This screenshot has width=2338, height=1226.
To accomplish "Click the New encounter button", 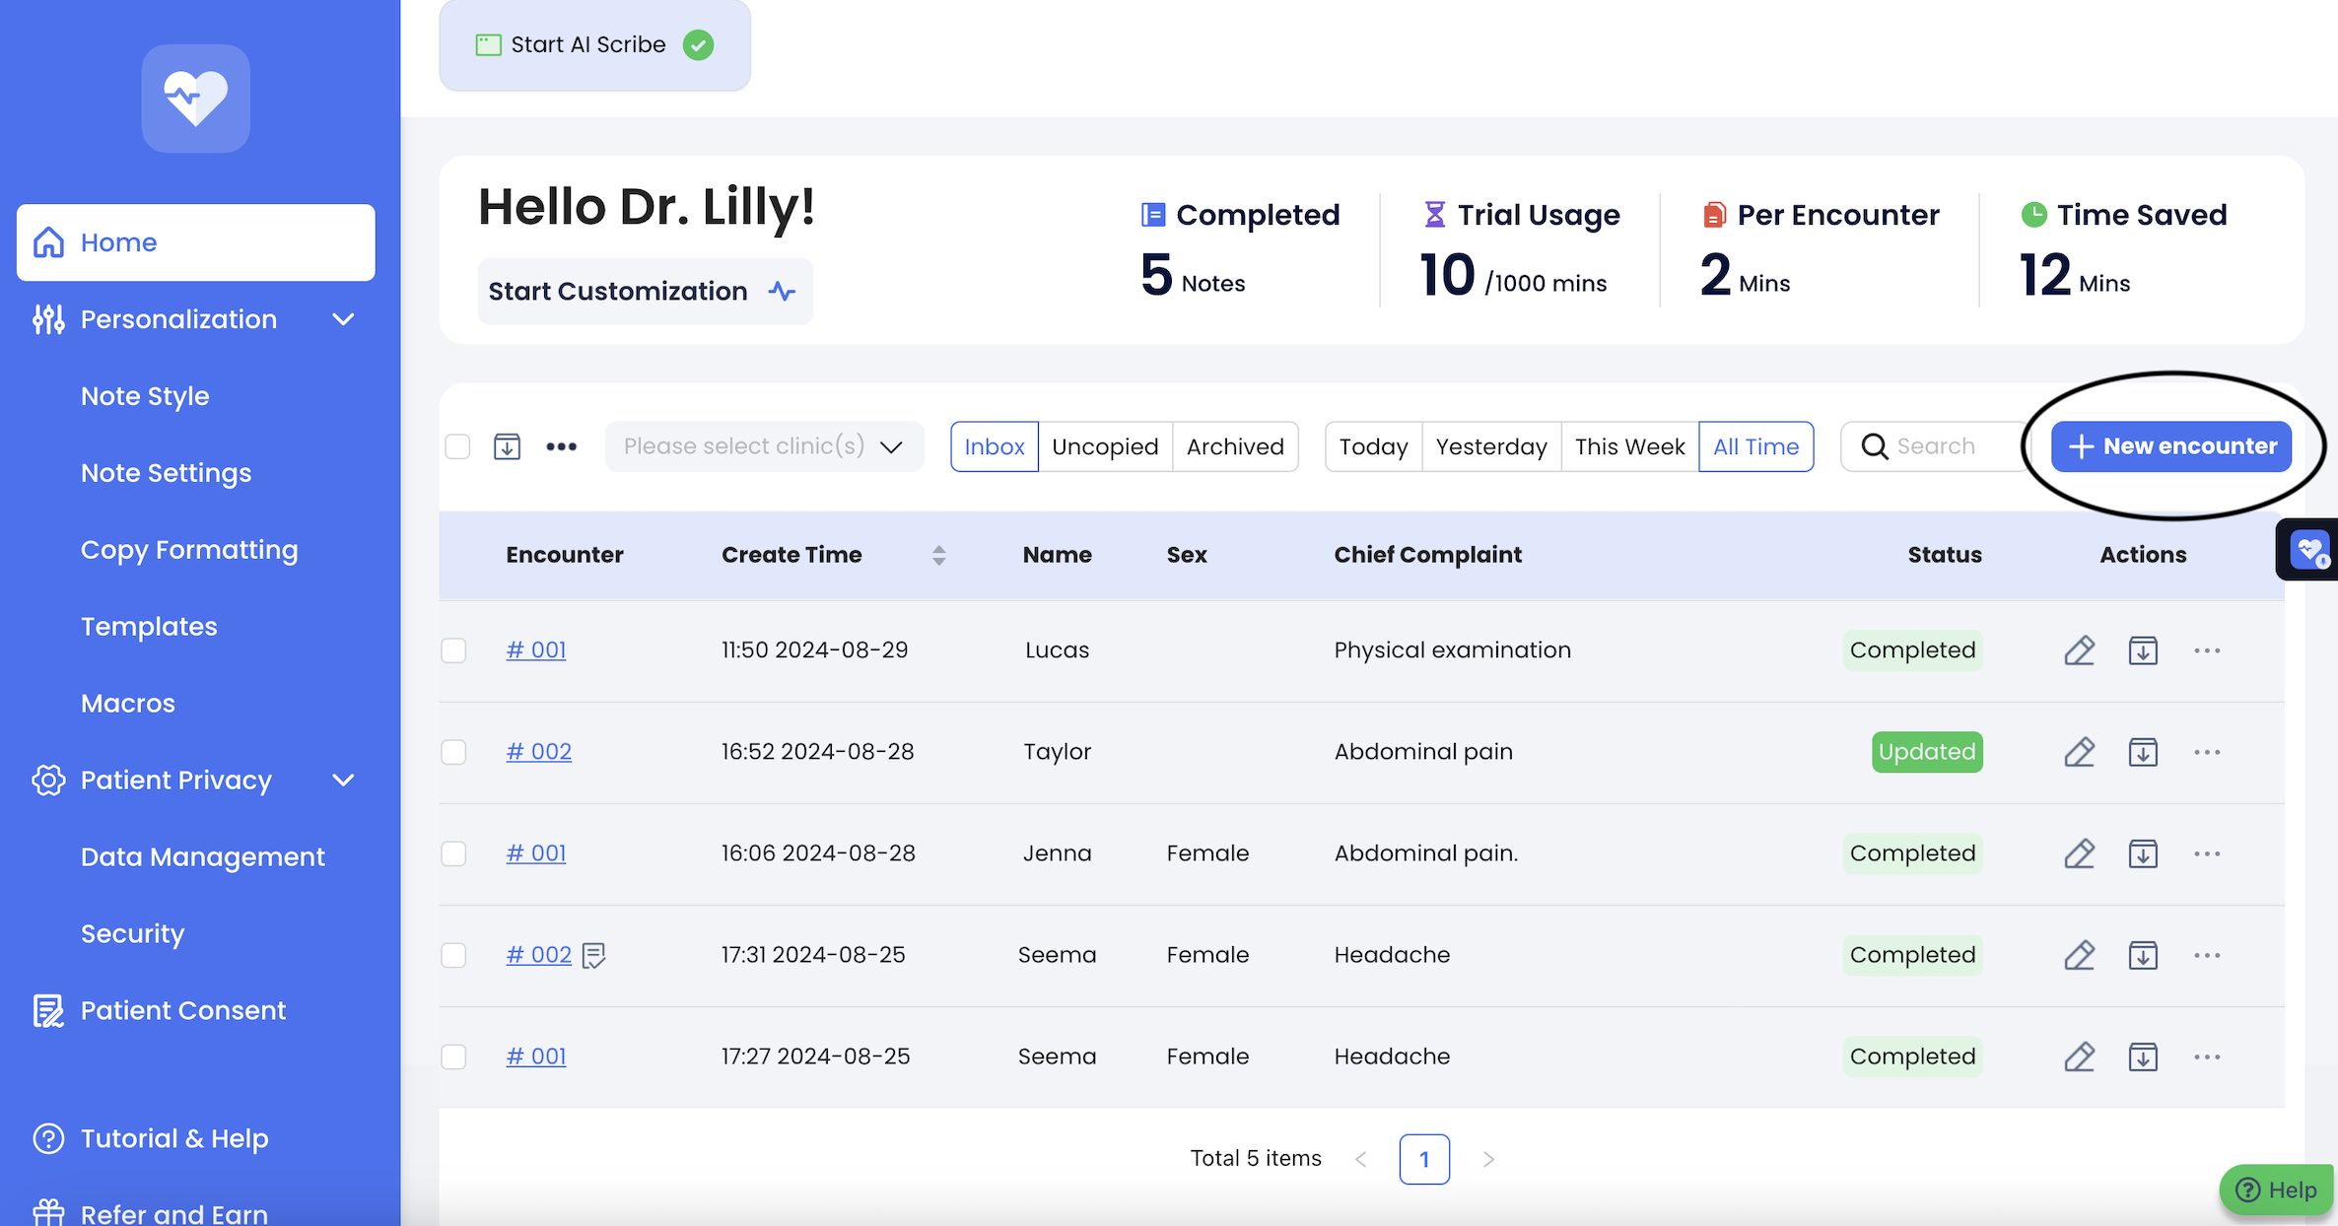I will pos(2171,446).
